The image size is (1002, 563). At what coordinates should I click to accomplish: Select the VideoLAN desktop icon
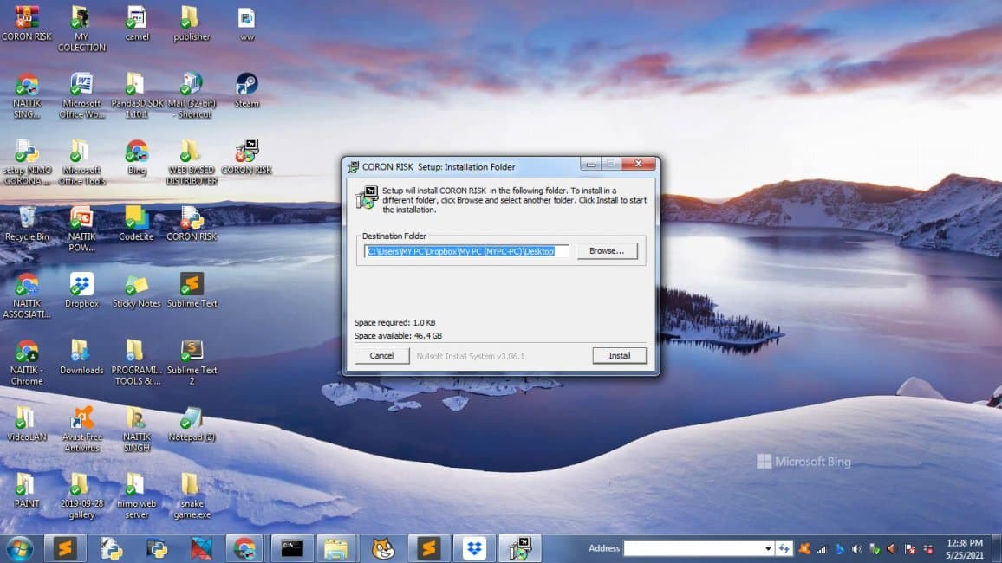point(27,424)
